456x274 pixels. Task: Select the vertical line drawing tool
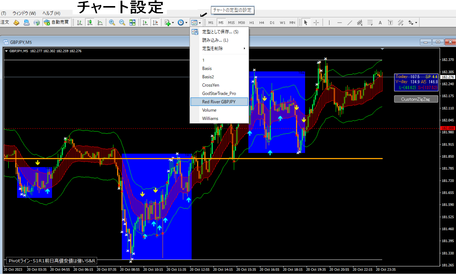point(329,22)
